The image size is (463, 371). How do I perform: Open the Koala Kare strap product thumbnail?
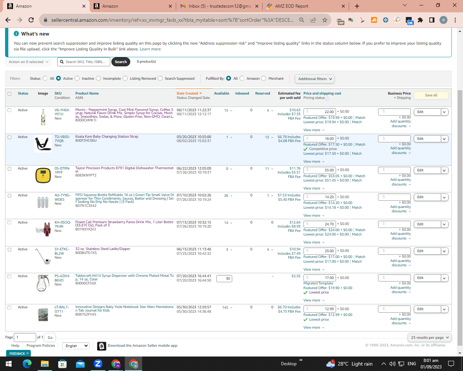[43, 143]
